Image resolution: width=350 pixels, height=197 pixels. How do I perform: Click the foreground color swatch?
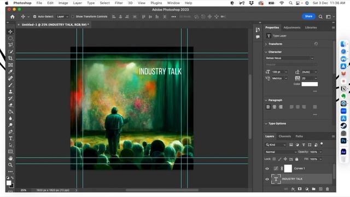point(9,183)
